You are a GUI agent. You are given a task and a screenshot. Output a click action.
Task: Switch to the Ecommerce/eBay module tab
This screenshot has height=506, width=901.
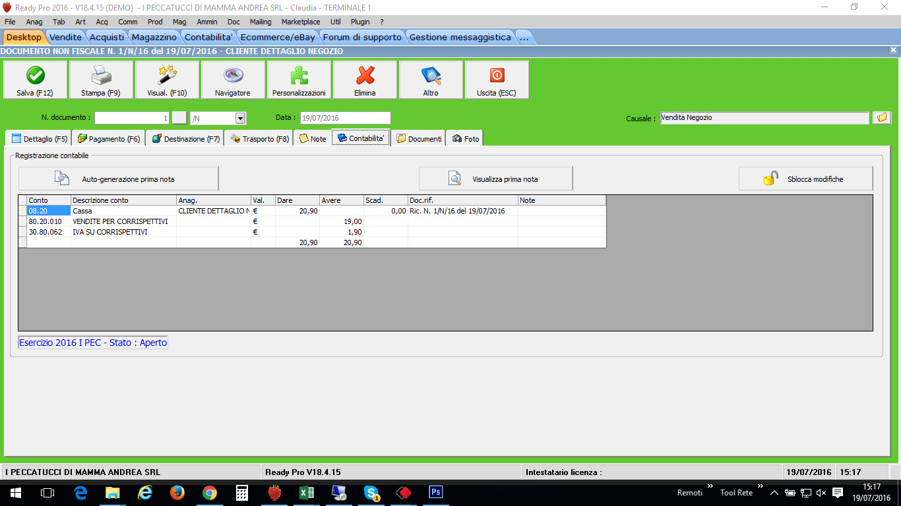278,37
